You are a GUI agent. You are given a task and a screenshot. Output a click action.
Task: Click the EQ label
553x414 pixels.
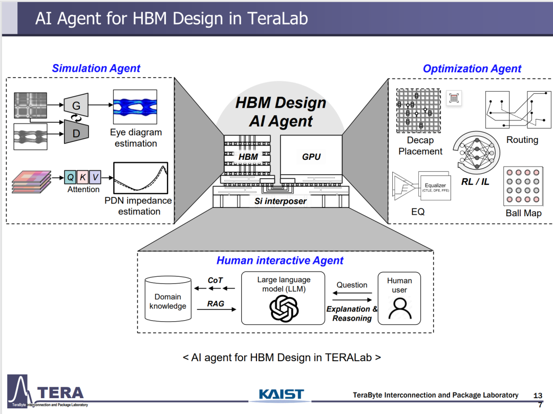pyautogui.click(x=418, y=212)
